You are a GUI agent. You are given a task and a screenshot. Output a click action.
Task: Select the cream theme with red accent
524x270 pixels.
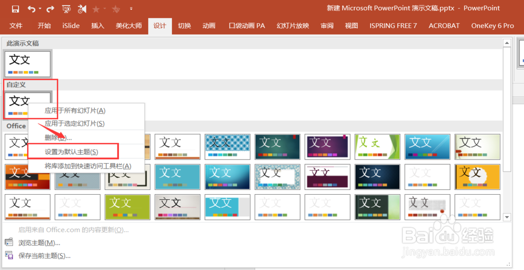(477, 147)
